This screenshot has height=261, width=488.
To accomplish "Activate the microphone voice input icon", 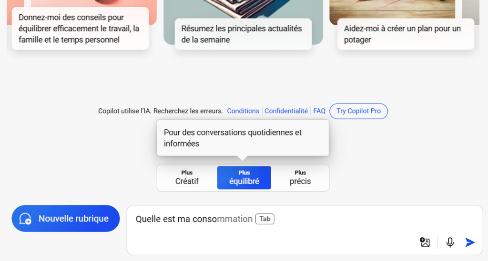I will pyautogui.click(x=450, y=242).
